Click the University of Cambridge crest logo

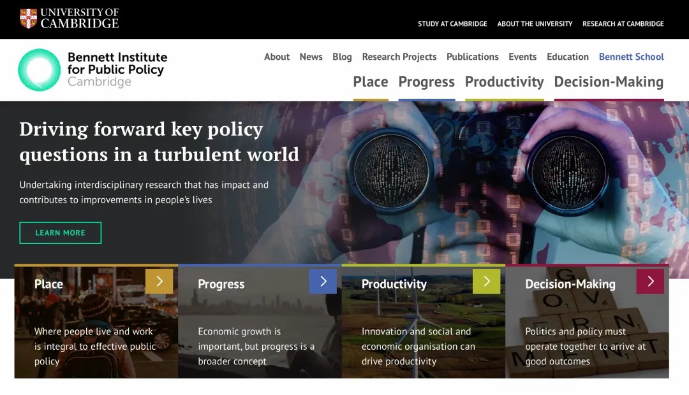29,18
